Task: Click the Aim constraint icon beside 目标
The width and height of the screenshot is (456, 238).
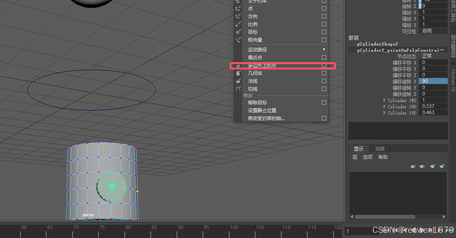Action: coord(238,32)
